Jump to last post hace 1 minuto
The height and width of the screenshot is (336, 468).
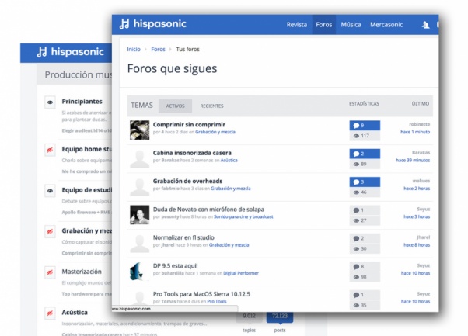415,132
